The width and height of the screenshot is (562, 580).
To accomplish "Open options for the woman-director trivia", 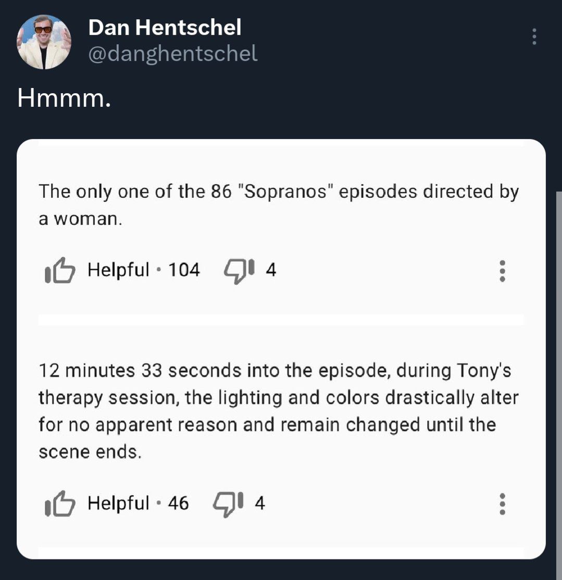I will pos(502,271).
